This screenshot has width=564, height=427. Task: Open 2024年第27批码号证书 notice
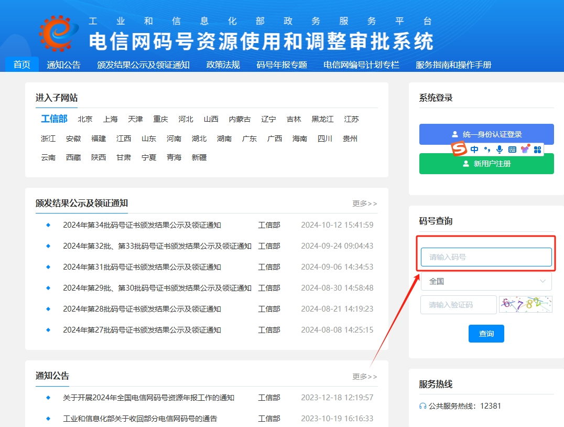pos(142,330)
